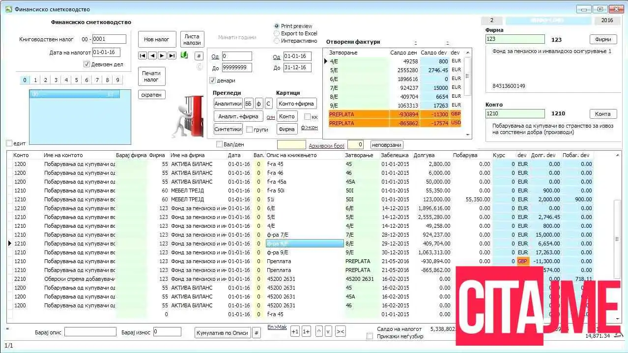628x353 pixels.
Task: Click the # button next to the green book
Action: coord(199,56)
